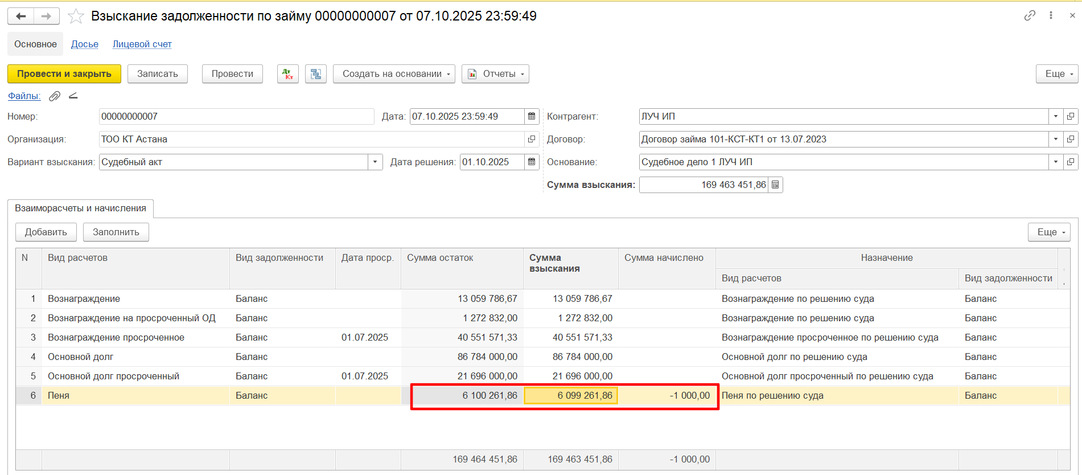1082x475 pixels.
Task: Switch to the Основное tab
Action: tap(35, 44)
